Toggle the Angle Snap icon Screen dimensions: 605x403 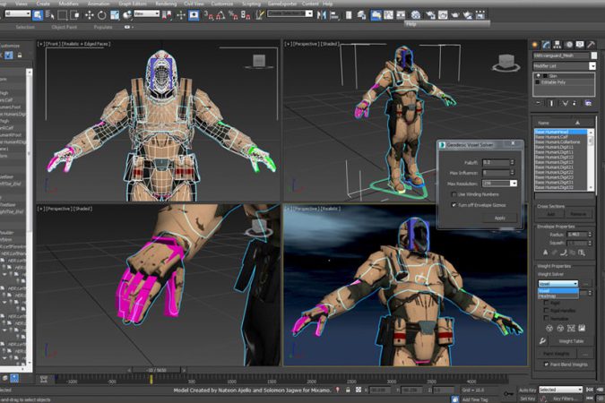tap(220, 15)
